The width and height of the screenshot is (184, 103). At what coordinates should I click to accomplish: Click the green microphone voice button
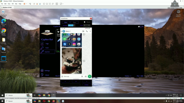pyautogui.click(x=90, y=76)
